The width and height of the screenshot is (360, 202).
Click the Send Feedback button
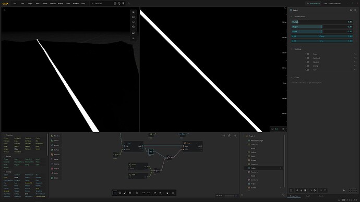314,4
